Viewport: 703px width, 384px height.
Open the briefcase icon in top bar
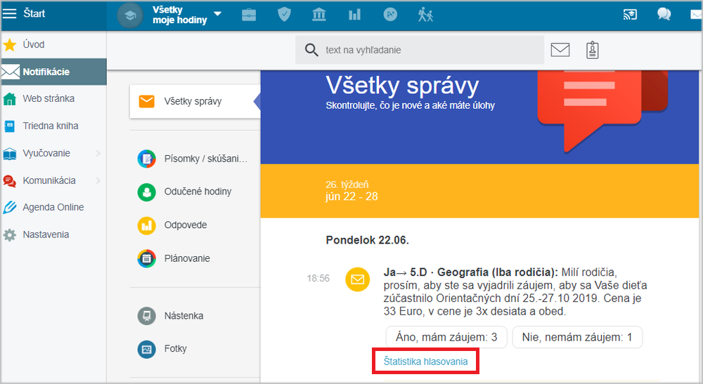(x=249, y=15)
